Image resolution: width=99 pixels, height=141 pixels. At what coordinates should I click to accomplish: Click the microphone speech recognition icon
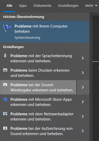(5, 56)
